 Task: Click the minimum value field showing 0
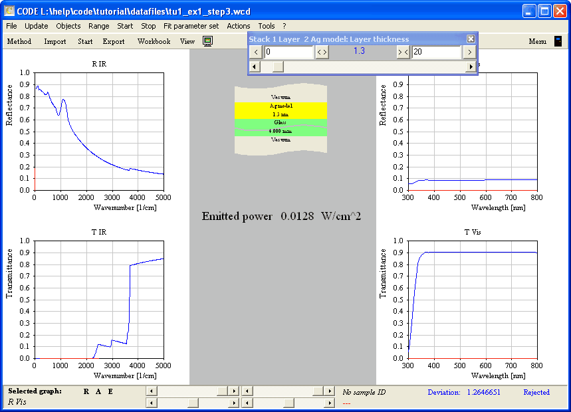pyautogui.click(x=288, y=52)
